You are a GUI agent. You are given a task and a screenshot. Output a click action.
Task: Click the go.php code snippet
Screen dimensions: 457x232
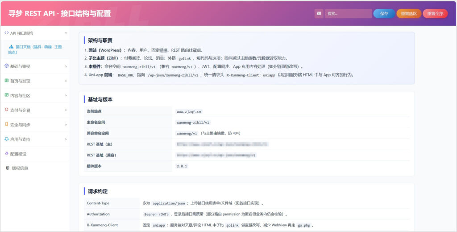(x=304, y=225)
